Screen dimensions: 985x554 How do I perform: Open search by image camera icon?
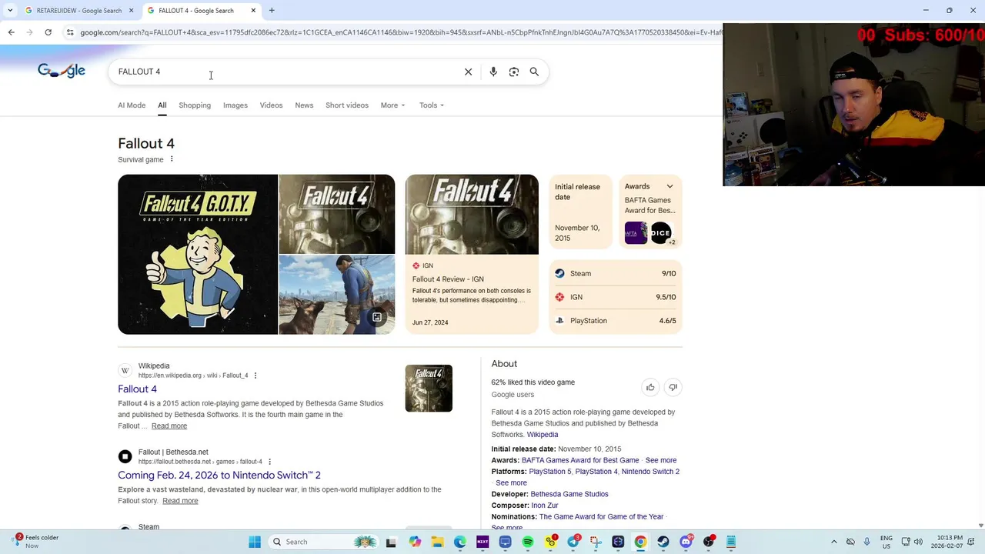tap(514, 72)
